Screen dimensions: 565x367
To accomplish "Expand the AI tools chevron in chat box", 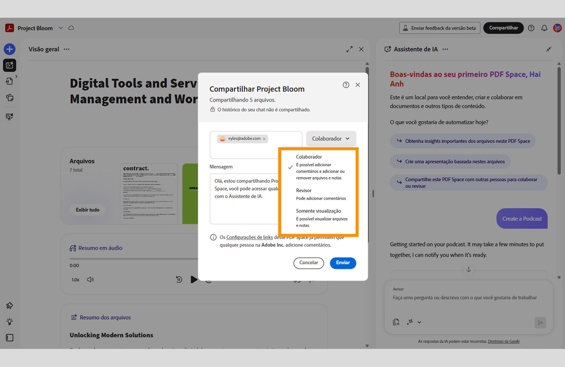I will pos(419,322).
